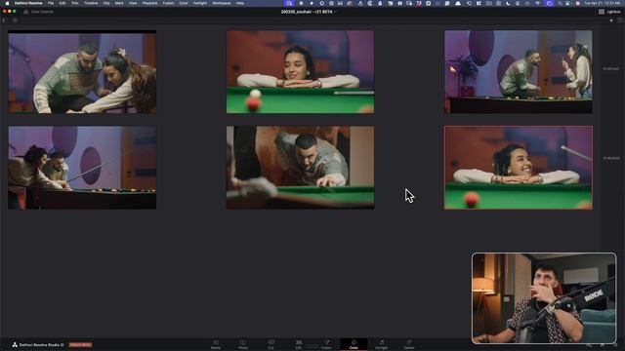Open the Photo page
Image resolution: width=625 pixels, height=351 pixels.
243,344
